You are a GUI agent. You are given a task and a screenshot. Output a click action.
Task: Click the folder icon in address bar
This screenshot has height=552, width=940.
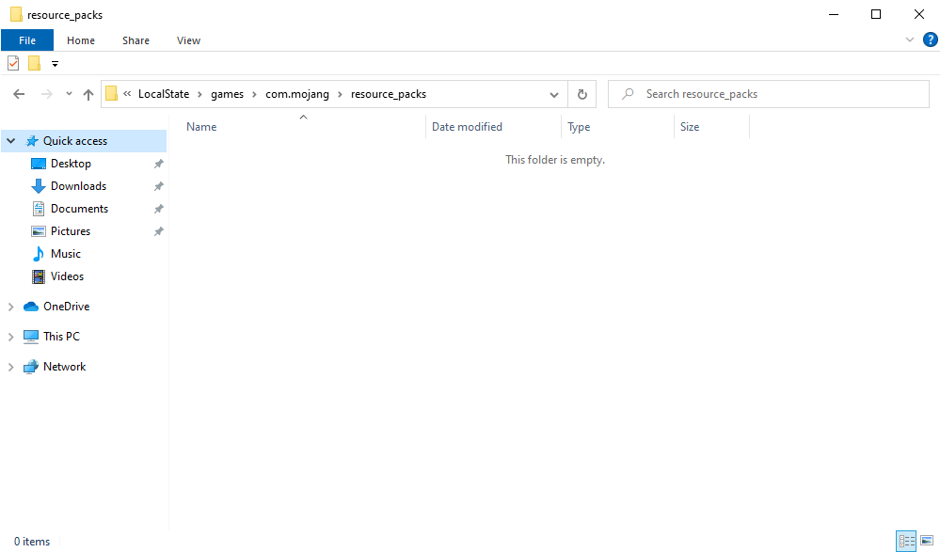click(112, 94)
